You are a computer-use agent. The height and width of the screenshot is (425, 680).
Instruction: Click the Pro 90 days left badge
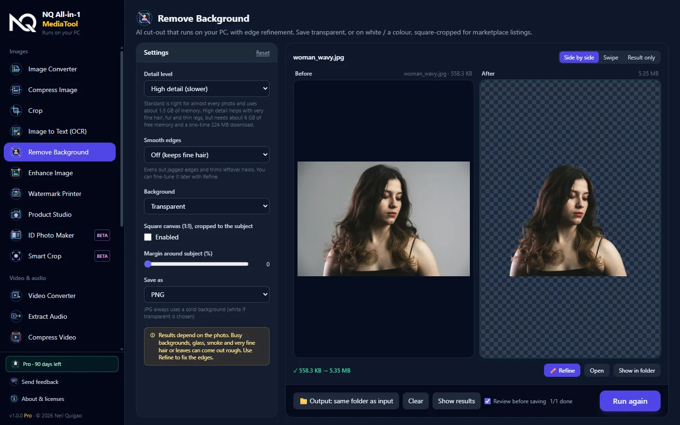click(x=62, y=364)
